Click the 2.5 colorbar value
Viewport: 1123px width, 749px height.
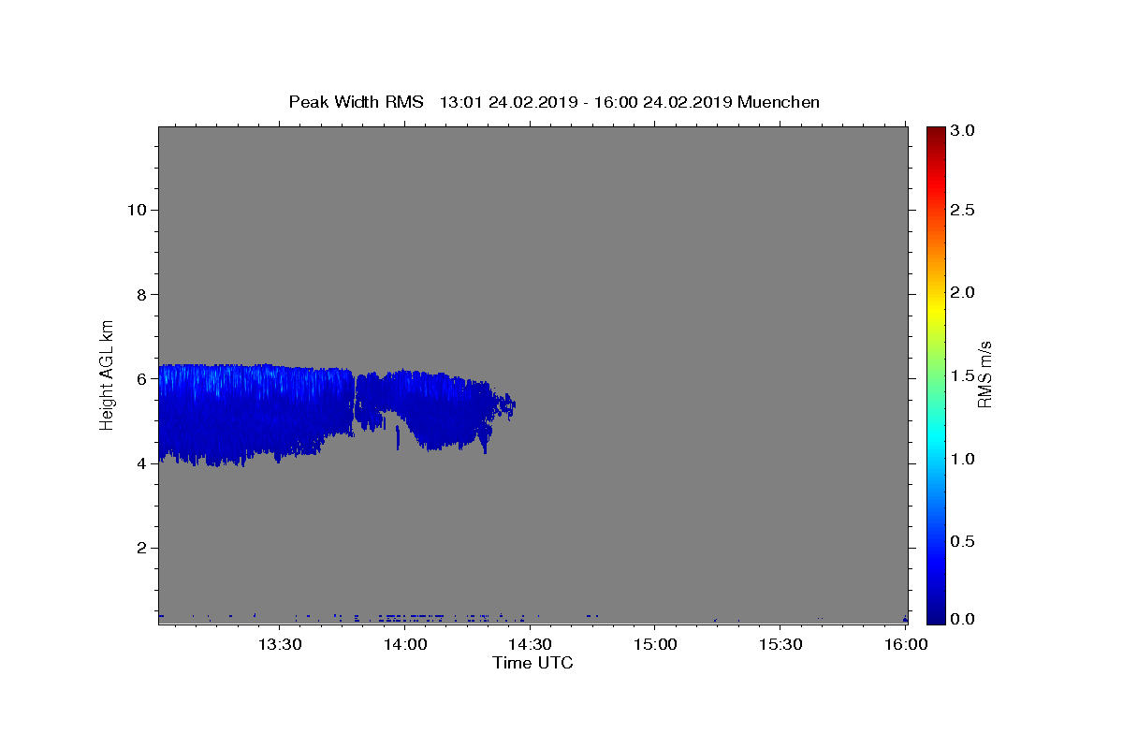[965, 210]
